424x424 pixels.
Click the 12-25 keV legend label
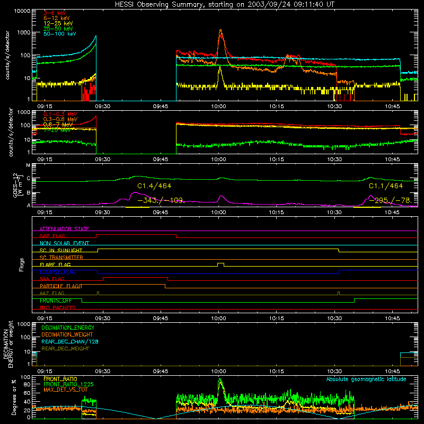58,23
